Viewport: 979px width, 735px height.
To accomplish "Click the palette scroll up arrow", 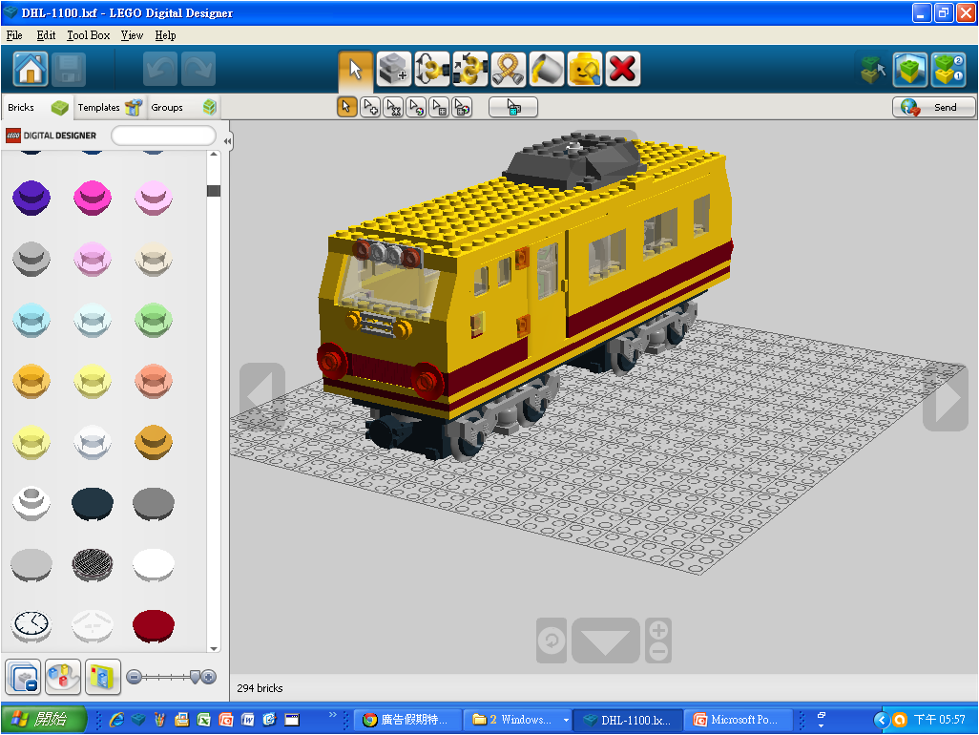I will pos(214,154).
